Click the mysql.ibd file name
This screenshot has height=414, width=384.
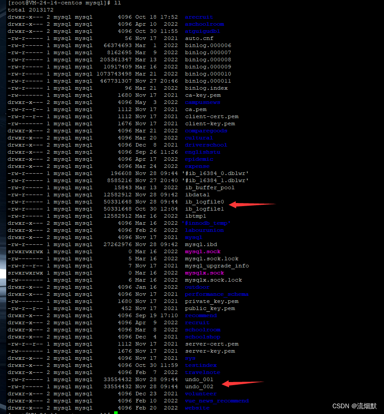(201, 245)
